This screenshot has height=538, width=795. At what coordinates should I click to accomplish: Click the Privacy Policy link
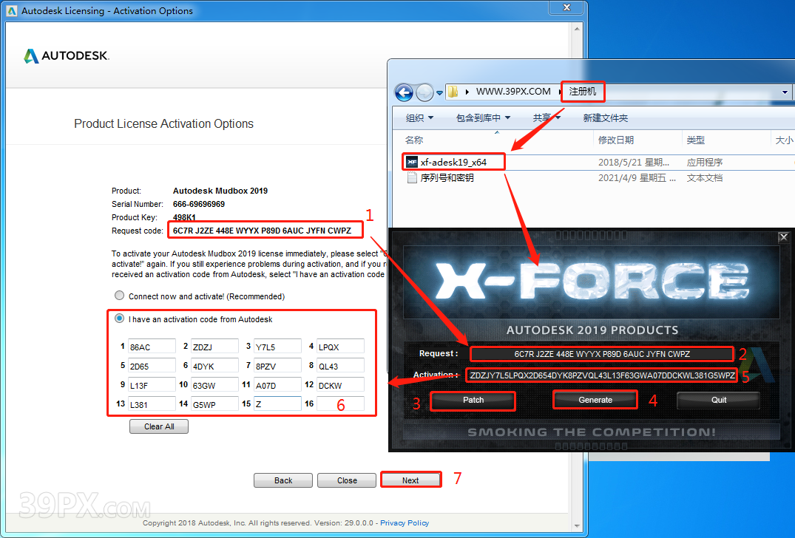405,523
